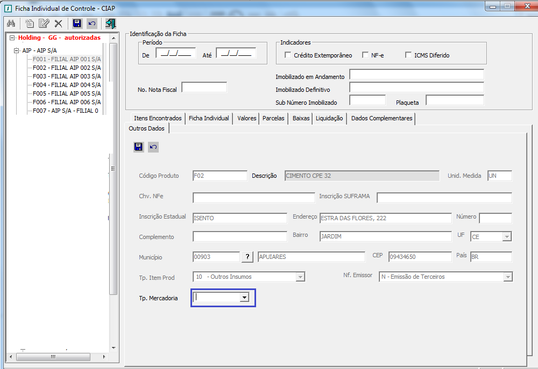
Task: Click the edit record pencil icon
Action: point(44,24)
